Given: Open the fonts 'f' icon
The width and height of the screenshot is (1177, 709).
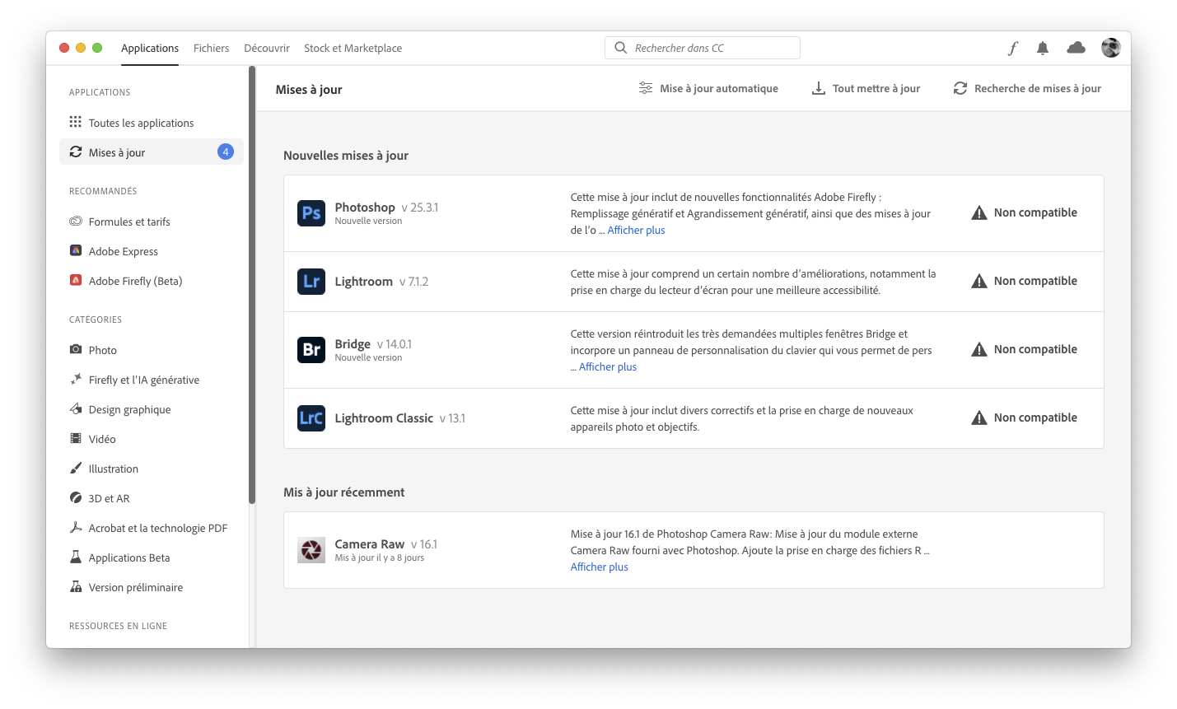Looking at the screenshot, I should click(x=1012, y=49).
